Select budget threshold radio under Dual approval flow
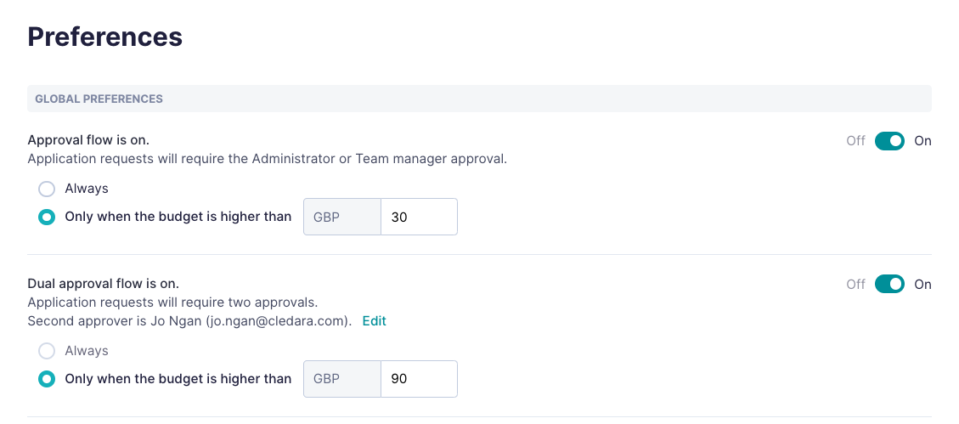 [47, 379]
